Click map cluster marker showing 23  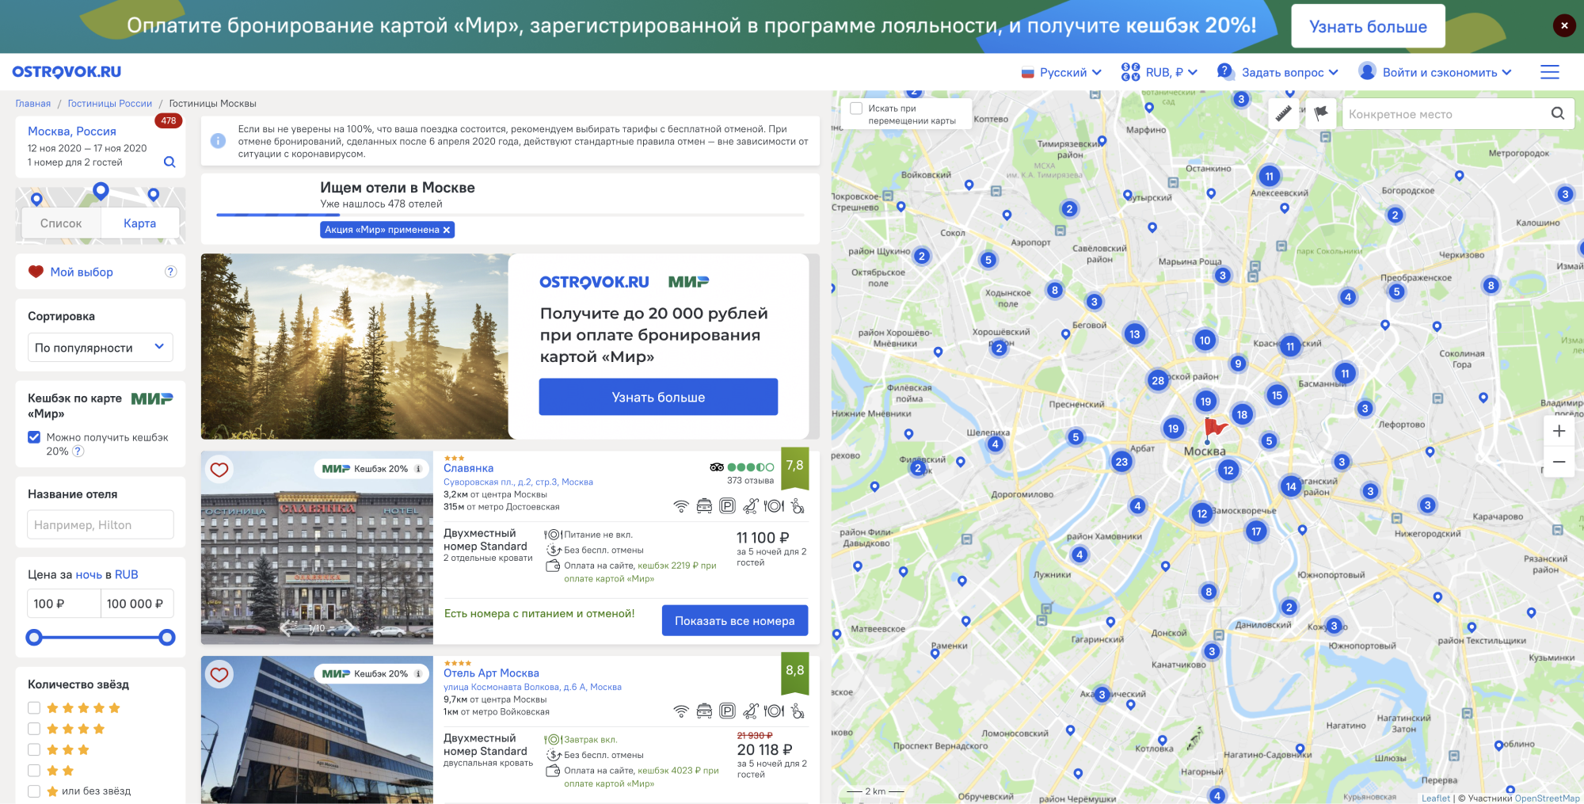click(x=1121, y=462)
